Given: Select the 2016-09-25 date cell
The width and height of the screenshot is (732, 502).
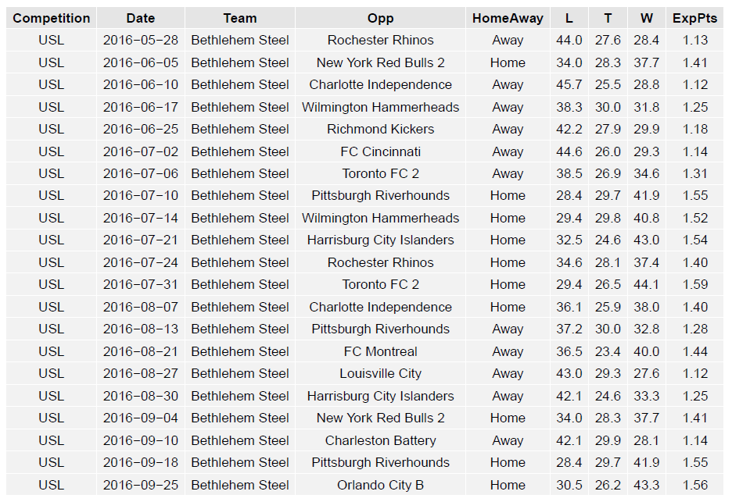Looking at the screenshot, I should (x=140, y=485).
